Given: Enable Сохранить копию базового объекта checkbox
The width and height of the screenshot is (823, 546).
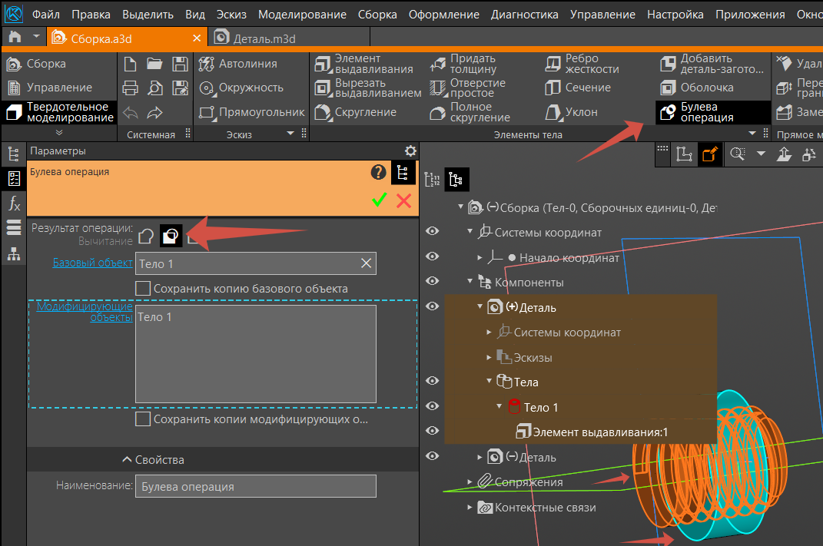Looking at the screenshot, I should (142, 289).
